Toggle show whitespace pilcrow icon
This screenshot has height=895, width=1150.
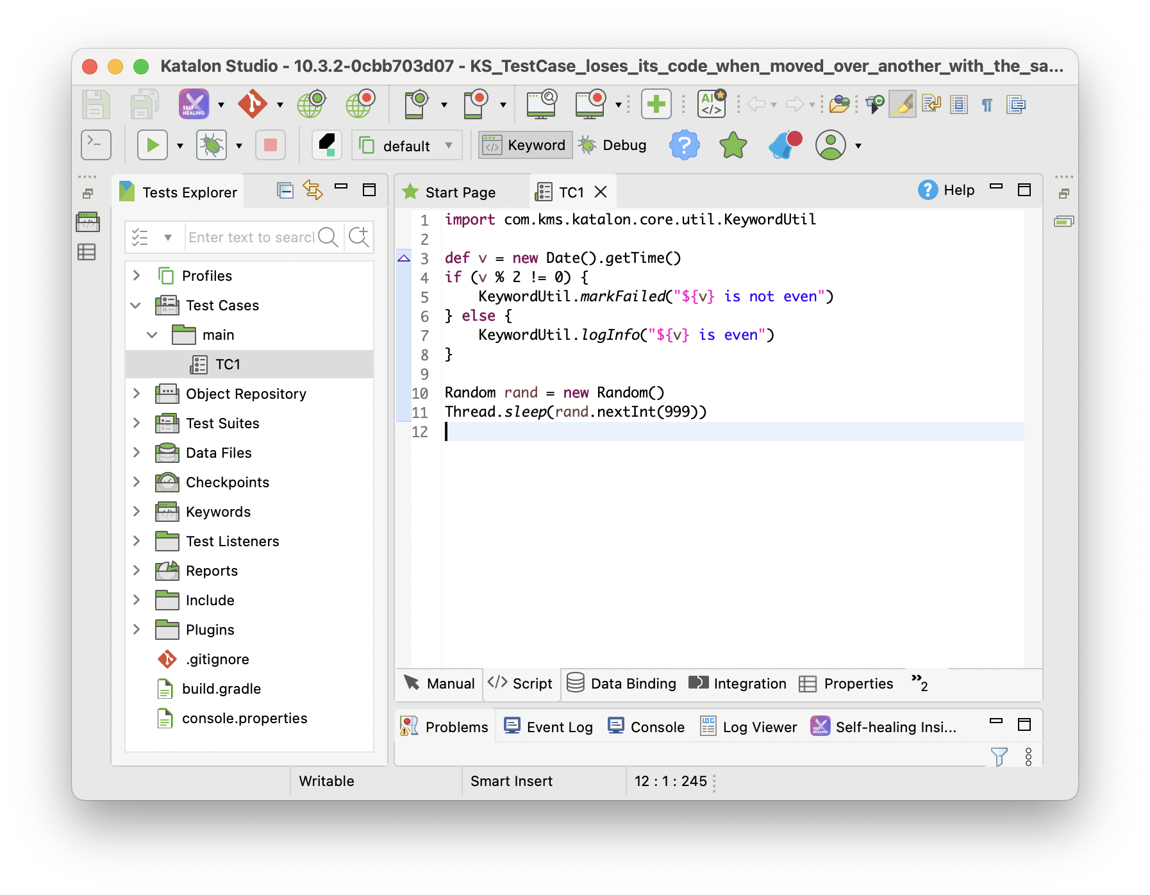click(x=987, y=105)
